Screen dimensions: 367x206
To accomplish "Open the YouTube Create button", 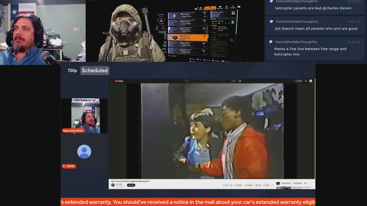I will (x=299, y=81).
